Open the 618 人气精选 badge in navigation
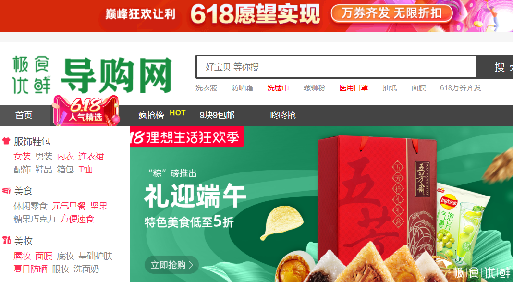This screenshot has height=282, width=513. pos(85,111)
